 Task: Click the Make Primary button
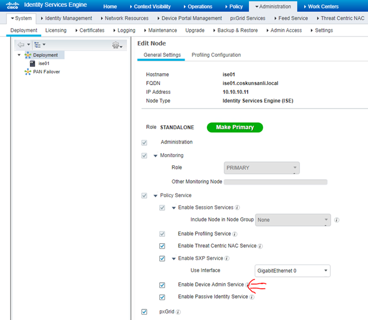pos(235,128)
